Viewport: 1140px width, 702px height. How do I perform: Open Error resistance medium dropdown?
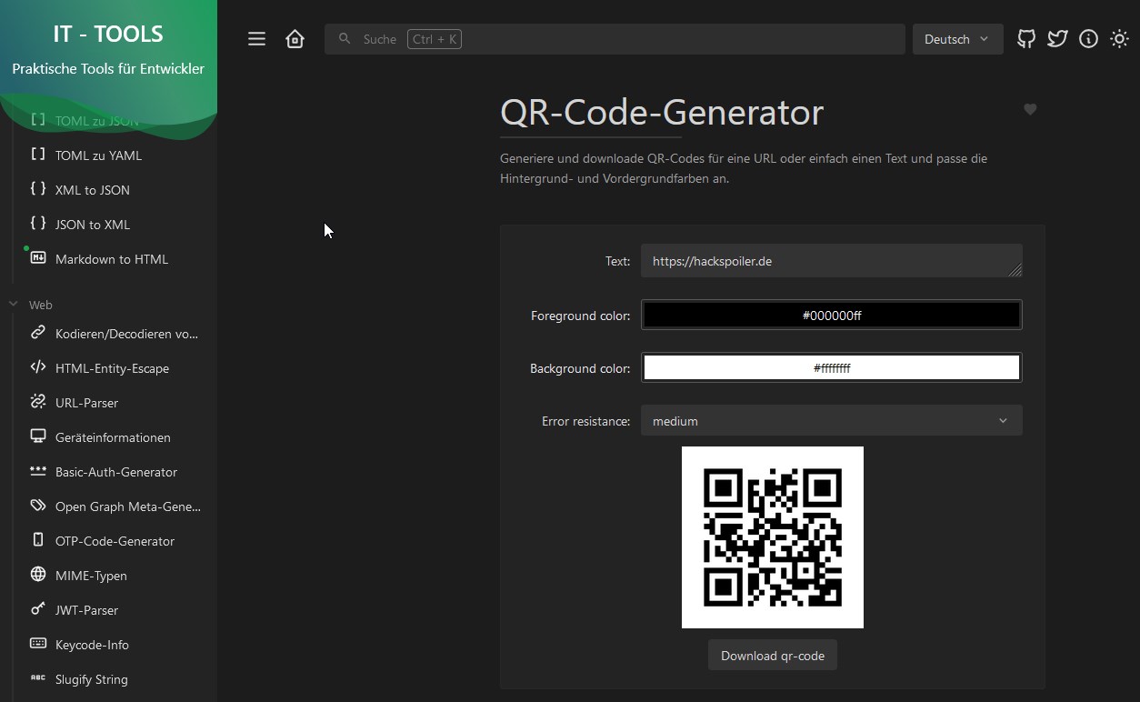pos(832,421)
